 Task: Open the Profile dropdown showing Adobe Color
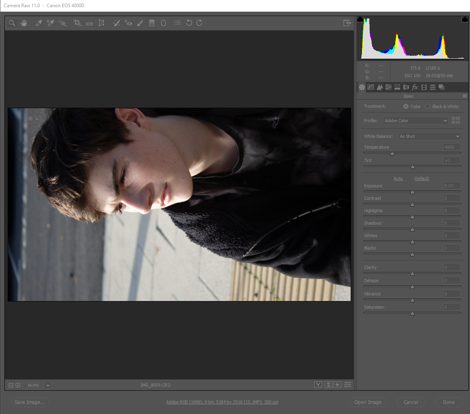(x=415, y=121)
